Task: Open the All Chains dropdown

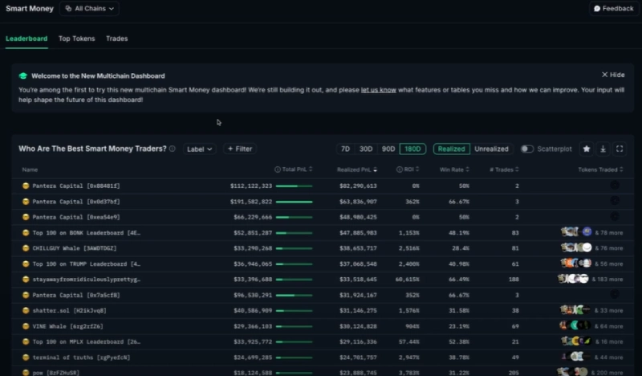Action: (89, 9)
